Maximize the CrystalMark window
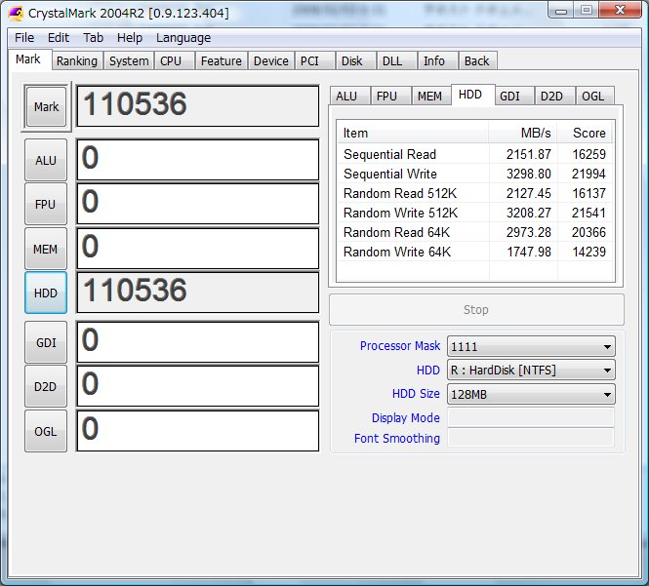Viewport: 649px width, 586px height. click(x=587, y=10)
